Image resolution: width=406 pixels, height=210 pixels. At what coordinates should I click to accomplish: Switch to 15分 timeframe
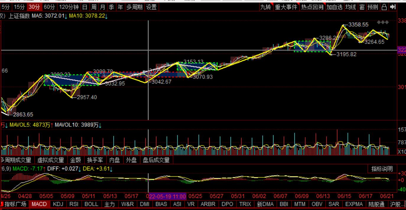tap(20, 7)
